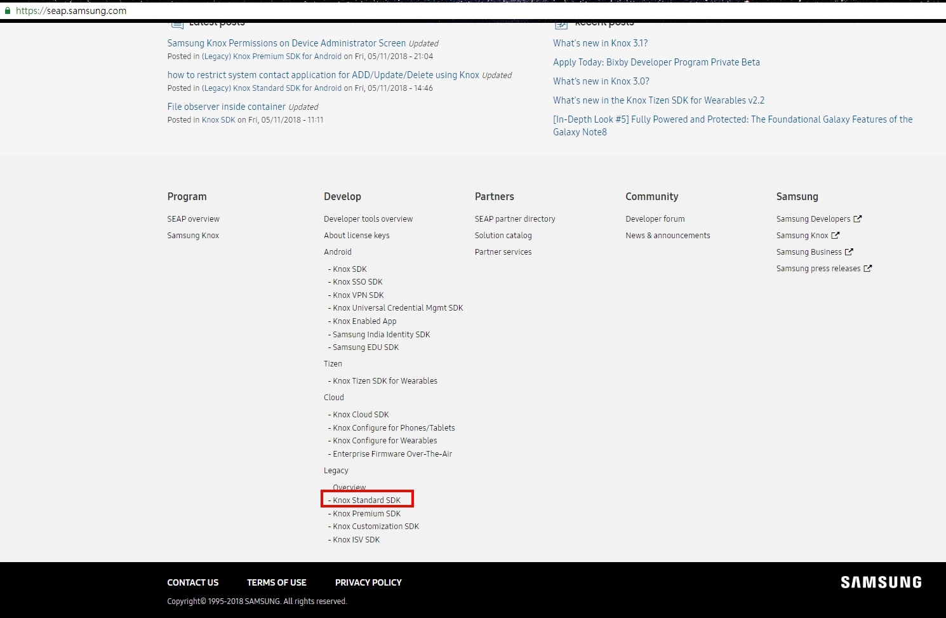Click 'CONTACT US' in the footer

(193, 582)
